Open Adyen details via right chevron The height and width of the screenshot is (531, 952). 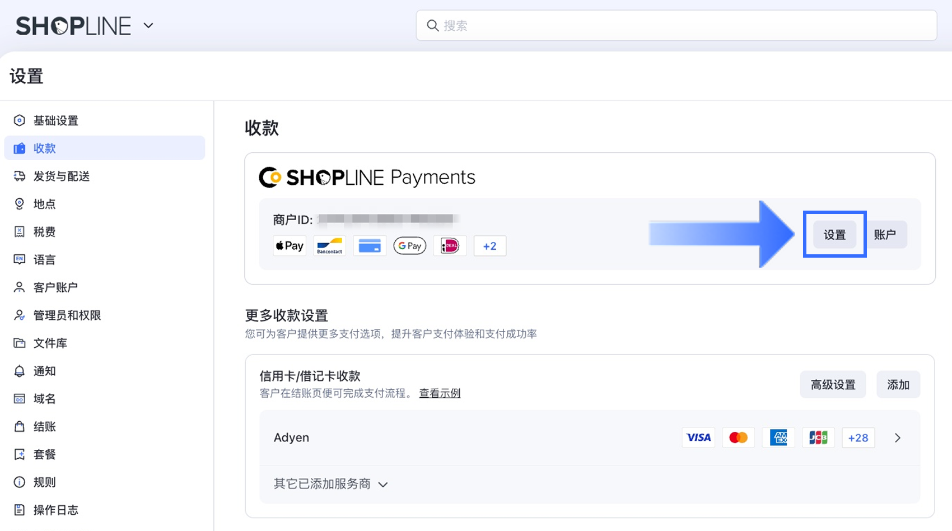[x=898, y=438]
